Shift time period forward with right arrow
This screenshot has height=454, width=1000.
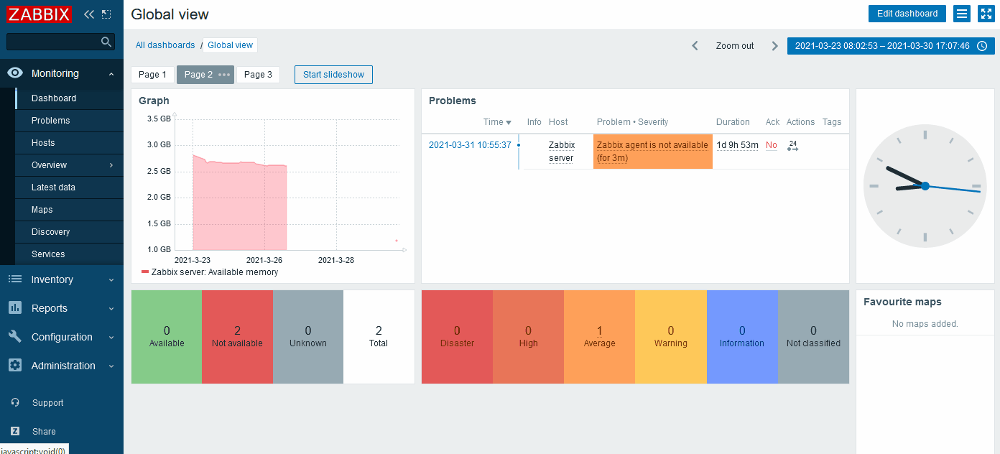point(774,46)
